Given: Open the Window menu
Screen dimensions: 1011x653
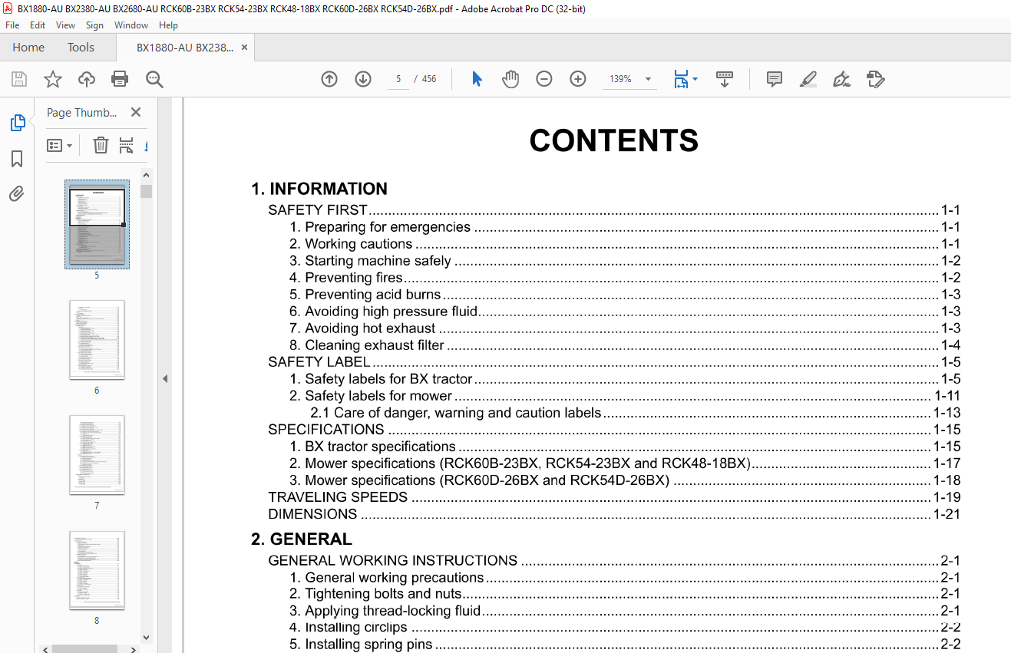Looking at the screenshot, I should pos(131,25).
